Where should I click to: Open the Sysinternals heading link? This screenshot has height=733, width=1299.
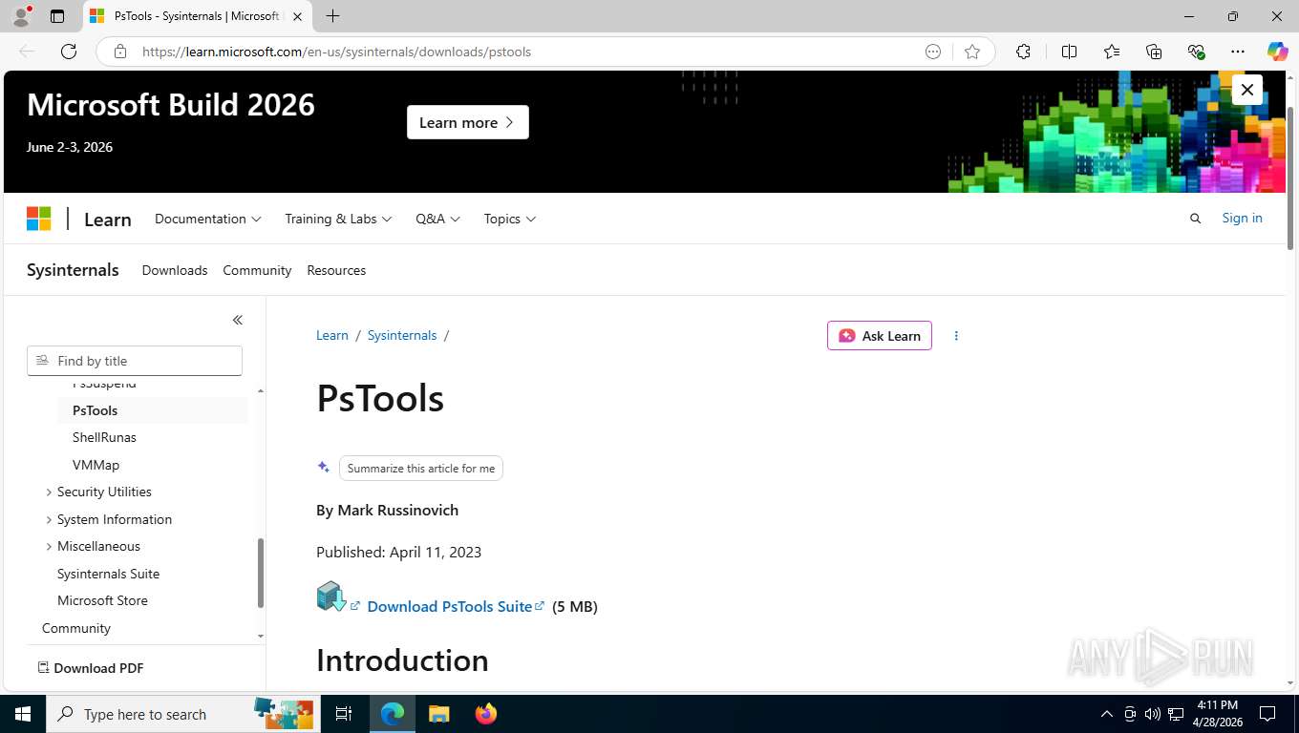(x=73, y=270)
